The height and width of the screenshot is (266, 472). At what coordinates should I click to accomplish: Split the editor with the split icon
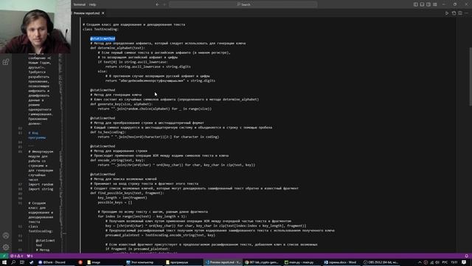coord(460,13)
